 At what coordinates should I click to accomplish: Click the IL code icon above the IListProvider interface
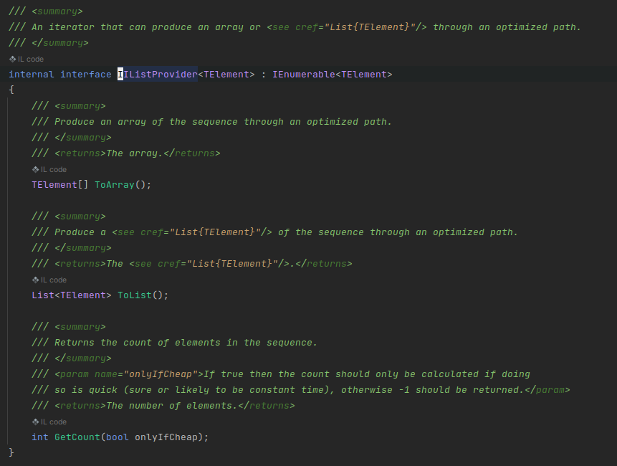(13, 59)
